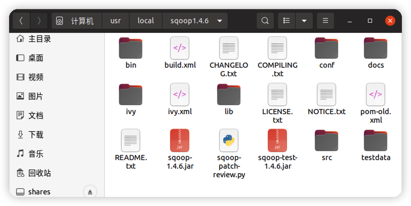Open the lib folder
The height and width of the screenshot is (206, 411).
(x=229, y=94)
